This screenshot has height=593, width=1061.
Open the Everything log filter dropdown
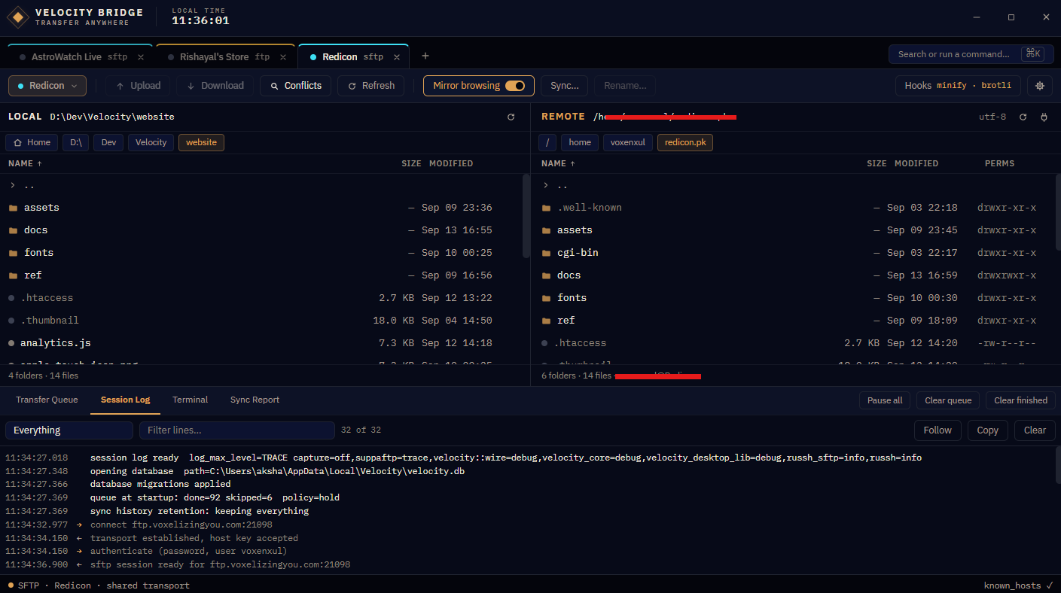coord(69,430)
